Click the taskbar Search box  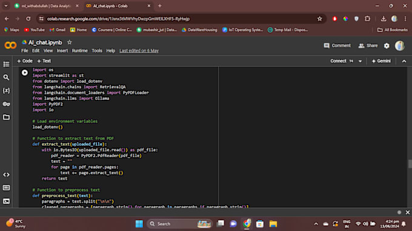179,224
